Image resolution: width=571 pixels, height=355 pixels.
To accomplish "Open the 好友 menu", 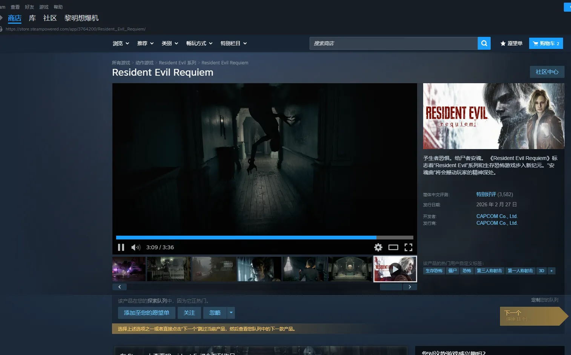I will 29,7.
